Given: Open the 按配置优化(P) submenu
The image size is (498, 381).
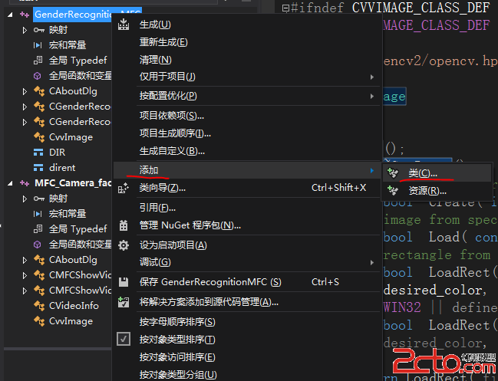Looking at the screenshot, I should (x=248, y=96).
